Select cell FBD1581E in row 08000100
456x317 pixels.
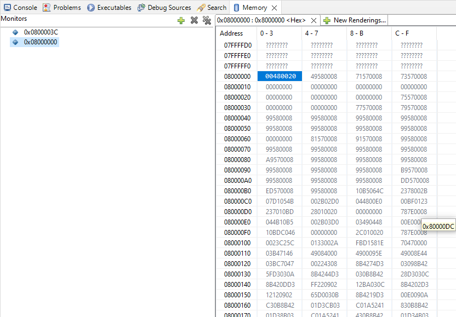(369, 243)
